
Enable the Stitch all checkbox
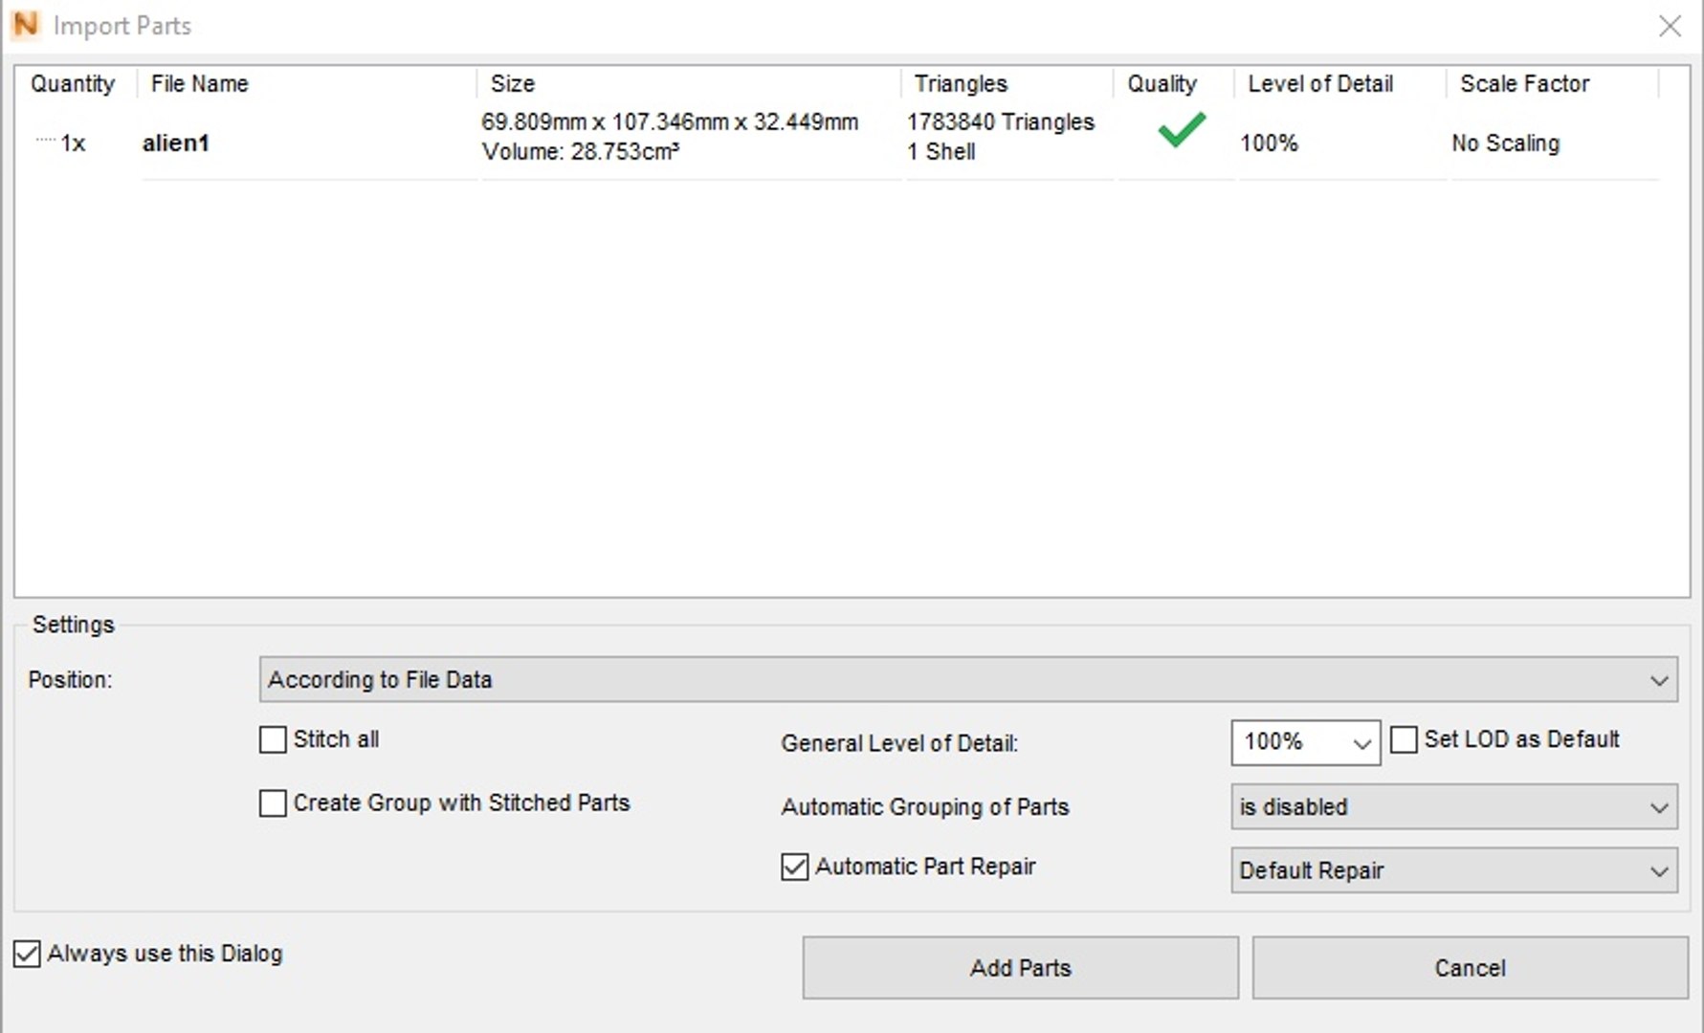point(273,739)
